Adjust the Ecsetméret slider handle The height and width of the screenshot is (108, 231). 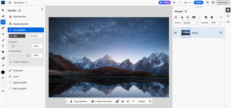click(13, 46)
